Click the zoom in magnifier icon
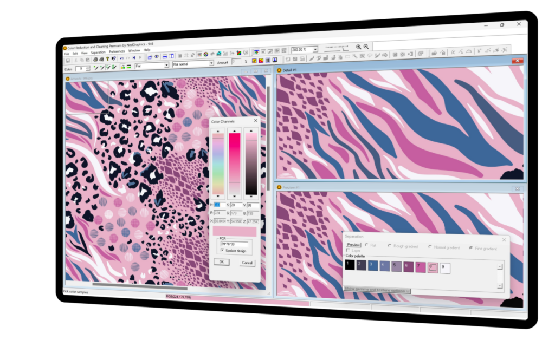This screenshot has height=340, width=555. pos(358,47)
